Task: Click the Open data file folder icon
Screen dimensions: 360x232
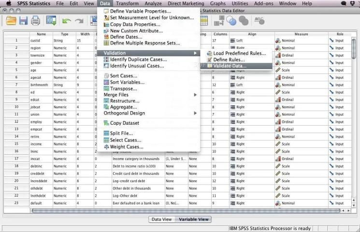Action: click(x=11, y=20)
